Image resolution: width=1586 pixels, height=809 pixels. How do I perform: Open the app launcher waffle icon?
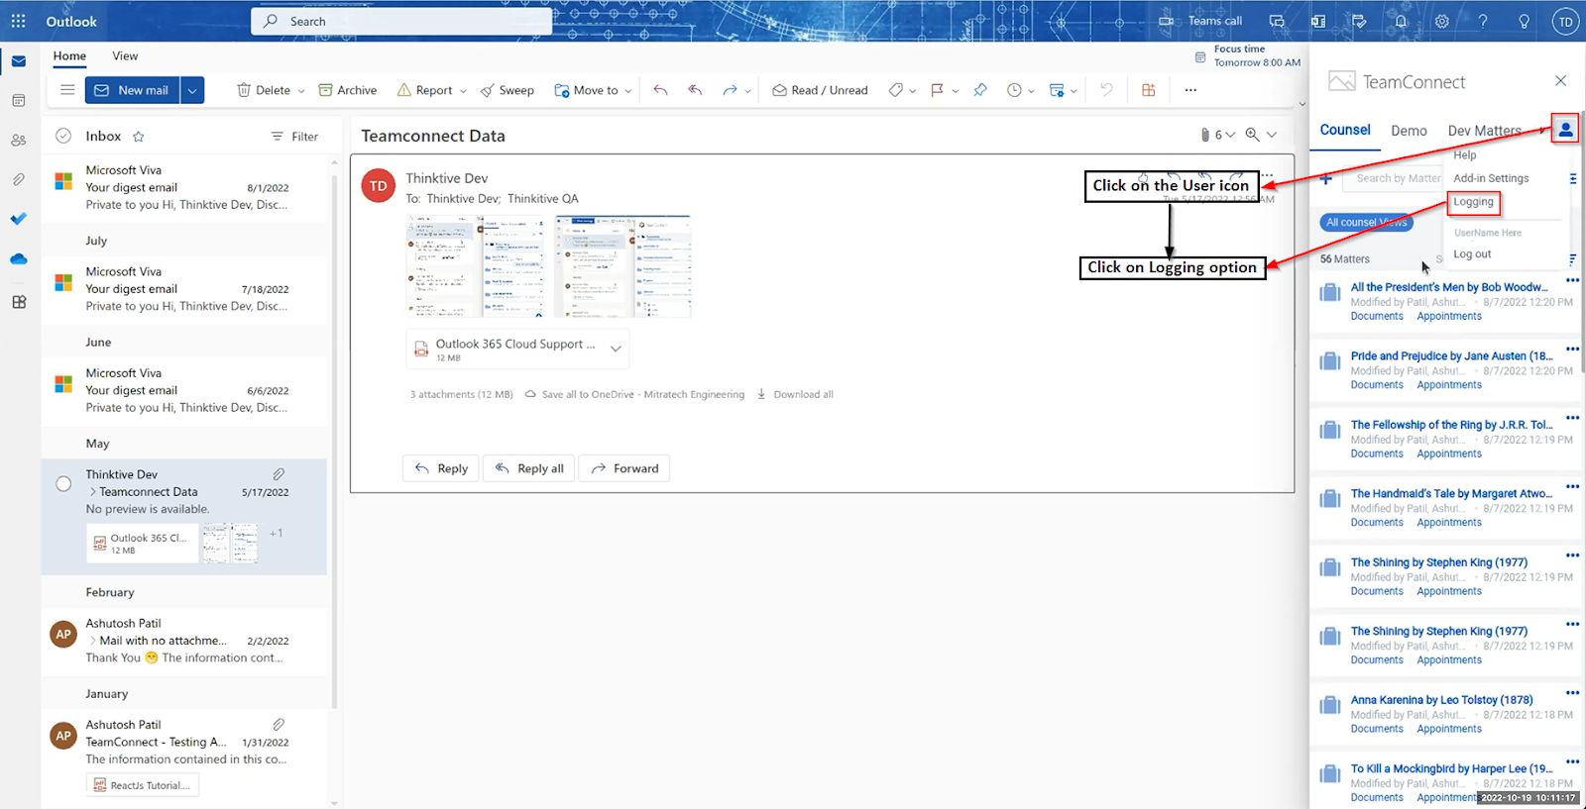pyautogui.click(x=18, y=21)
